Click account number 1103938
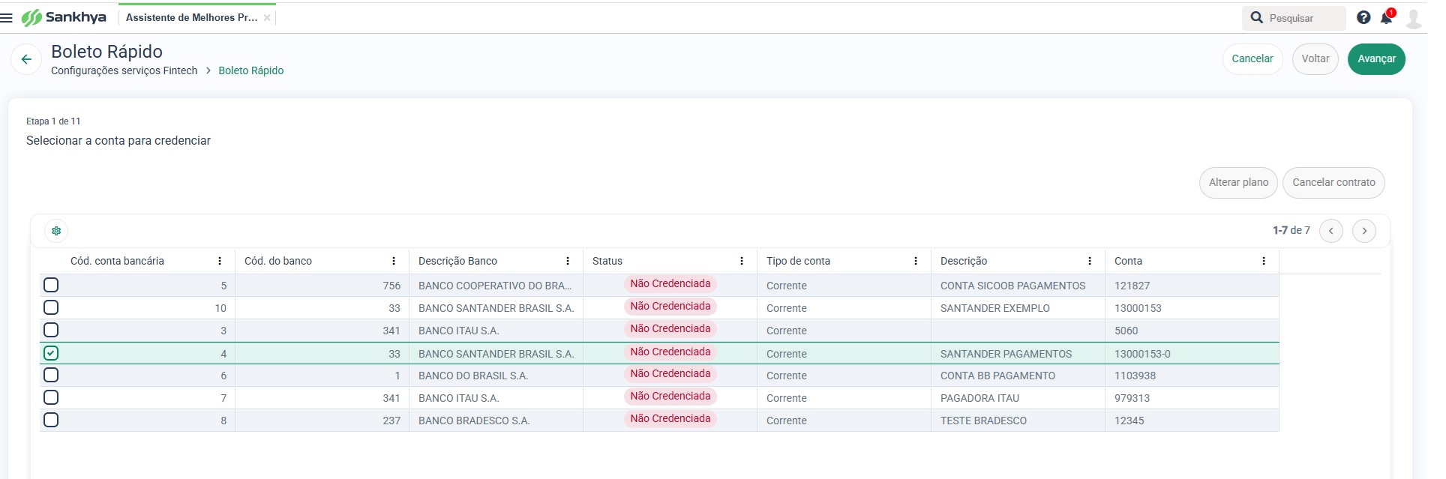 pyautogui.click(x=1135, y=376)
